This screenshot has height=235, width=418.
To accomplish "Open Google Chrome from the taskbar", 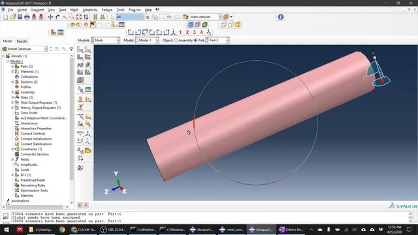I will coord(62,229).
